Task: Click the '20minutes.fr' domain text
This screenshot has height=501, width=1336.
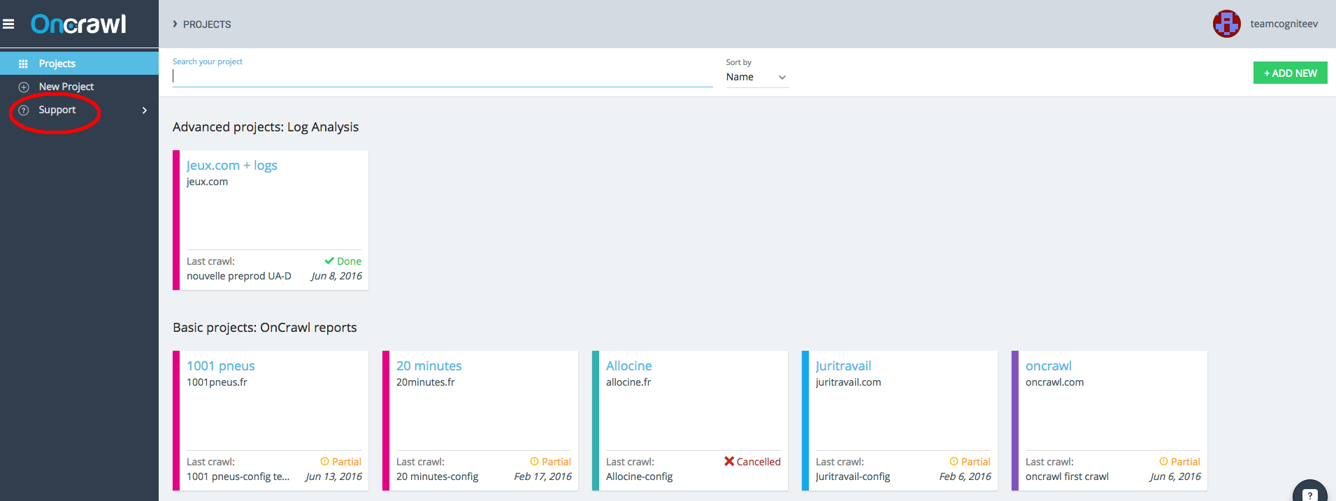Action: point(426,382)
